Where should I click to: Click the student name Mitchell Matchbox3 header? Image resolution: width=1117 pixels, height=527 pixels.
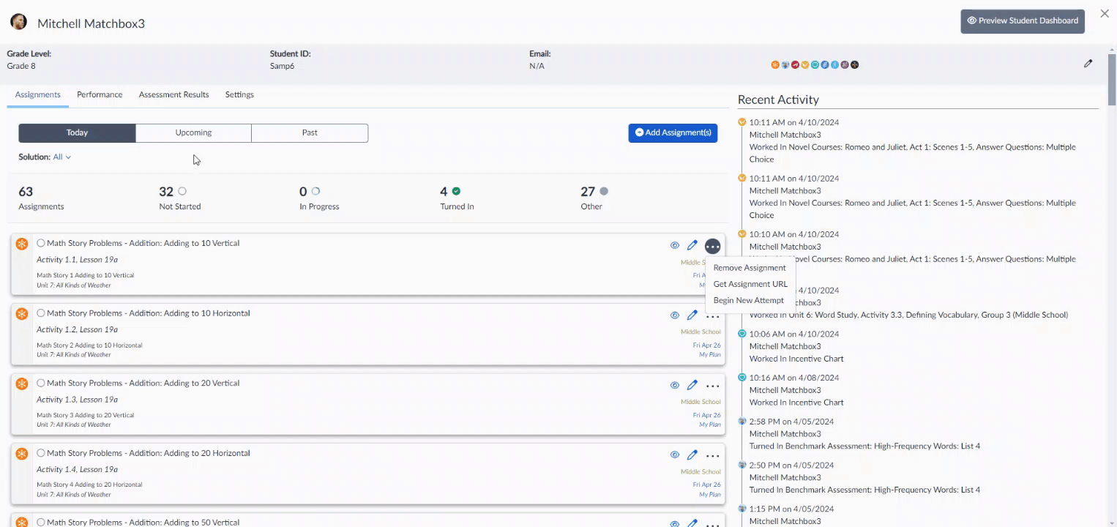point(91,23)
